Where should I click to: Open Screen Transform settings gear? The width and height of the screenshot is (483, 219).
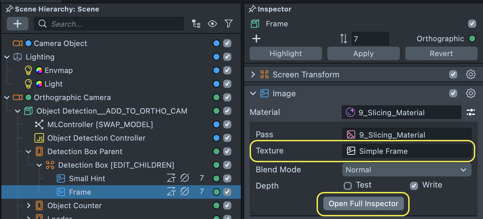point(471,75)
